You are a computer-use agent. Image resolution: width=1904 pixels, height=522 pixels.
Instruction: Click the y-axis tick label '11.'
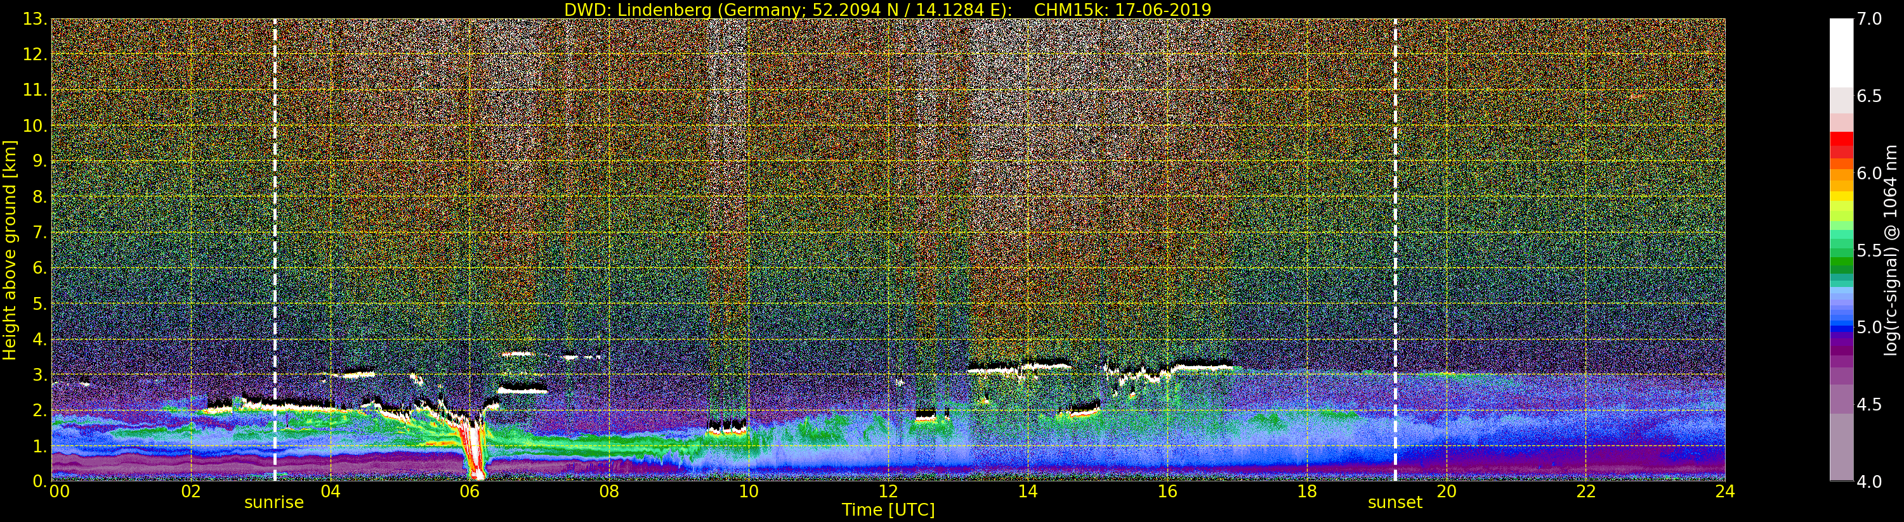click(35, 90)
